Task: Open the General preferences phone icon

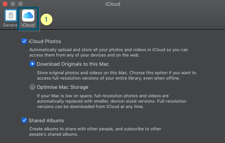Action: (11, 15)
